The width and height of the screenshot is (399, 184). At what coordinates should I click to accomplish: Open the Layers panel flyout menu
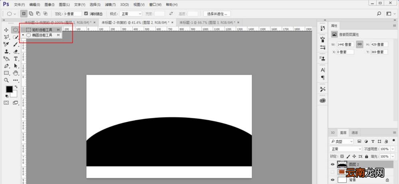tap(395, 132)
